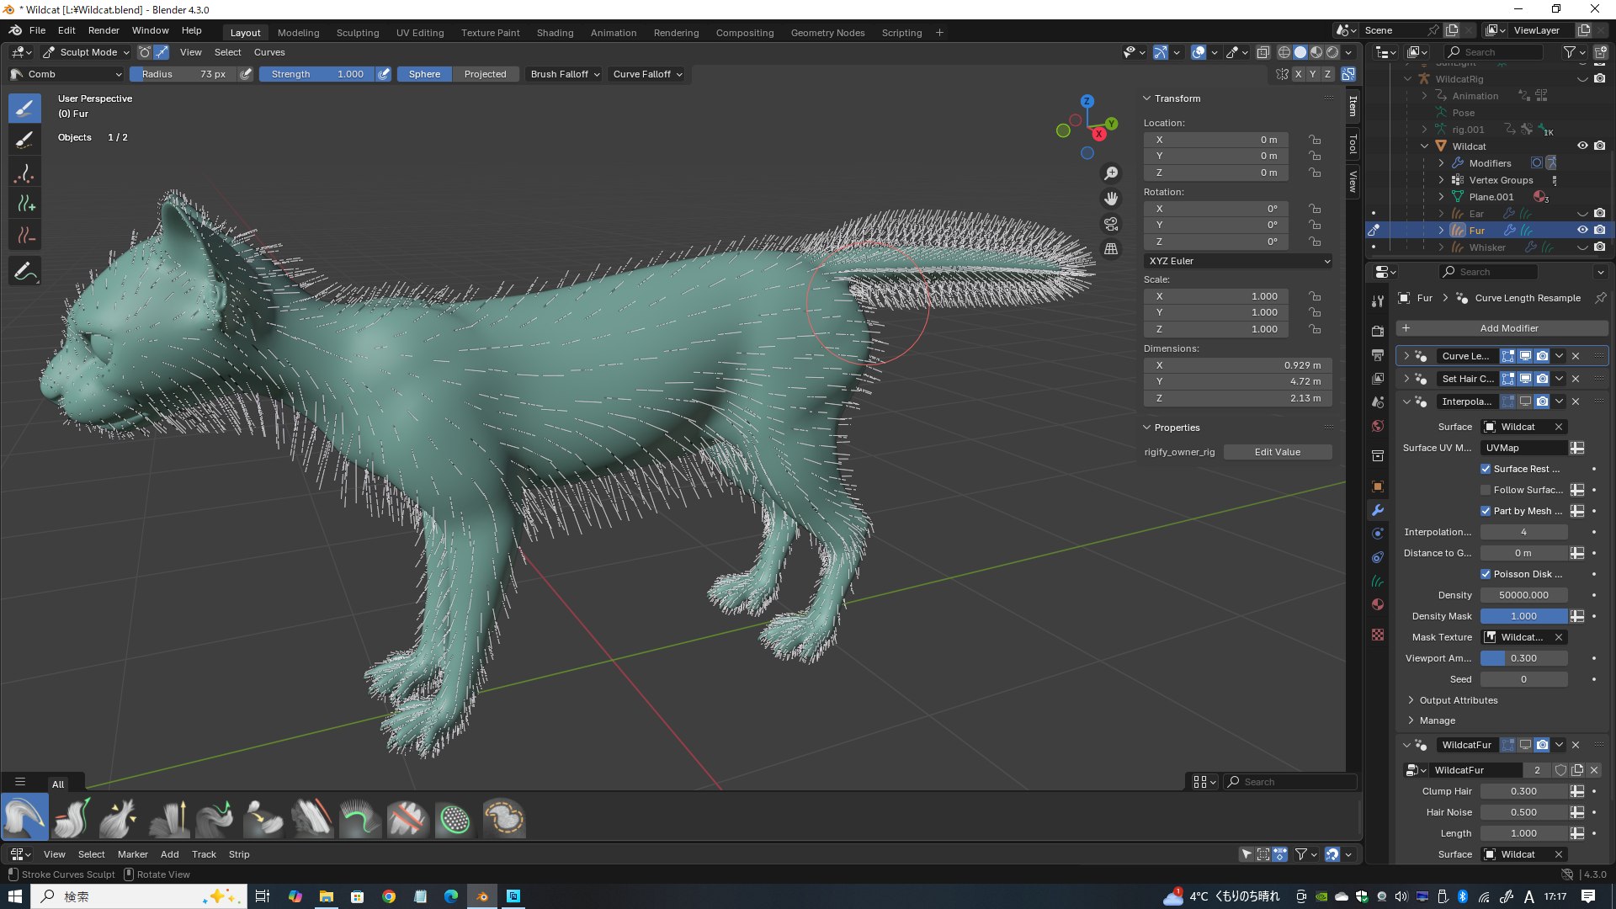This screenshot has height=909, width=1616.
Task: Hide Fur object in outliner viewport
Action: [x=1582, y=230]
